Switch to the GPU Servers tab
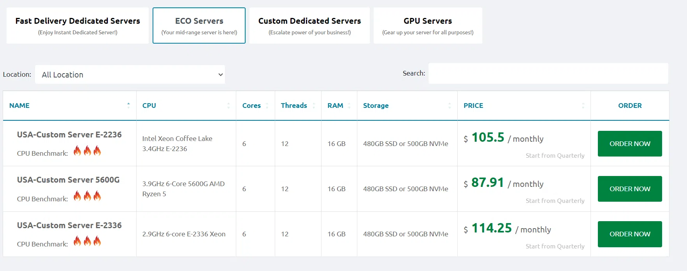687x271 pixels. pyautogui.click(x=428, y=25)
